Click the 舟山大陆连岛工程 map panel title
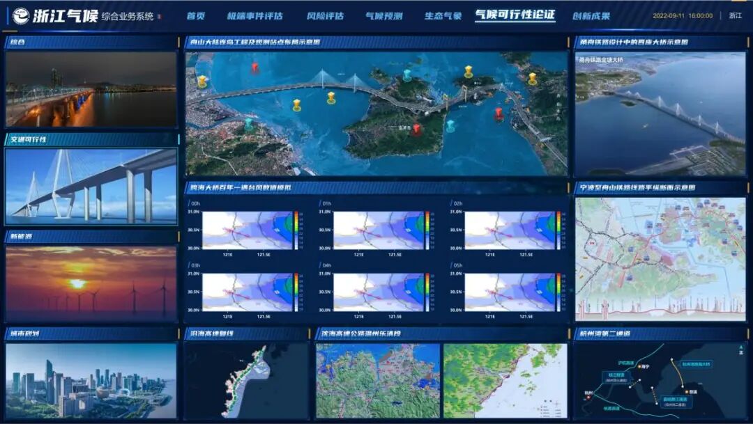 click(x=255, y=42)
